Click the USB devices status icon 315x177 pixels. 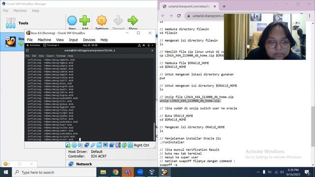pos(93,145)
